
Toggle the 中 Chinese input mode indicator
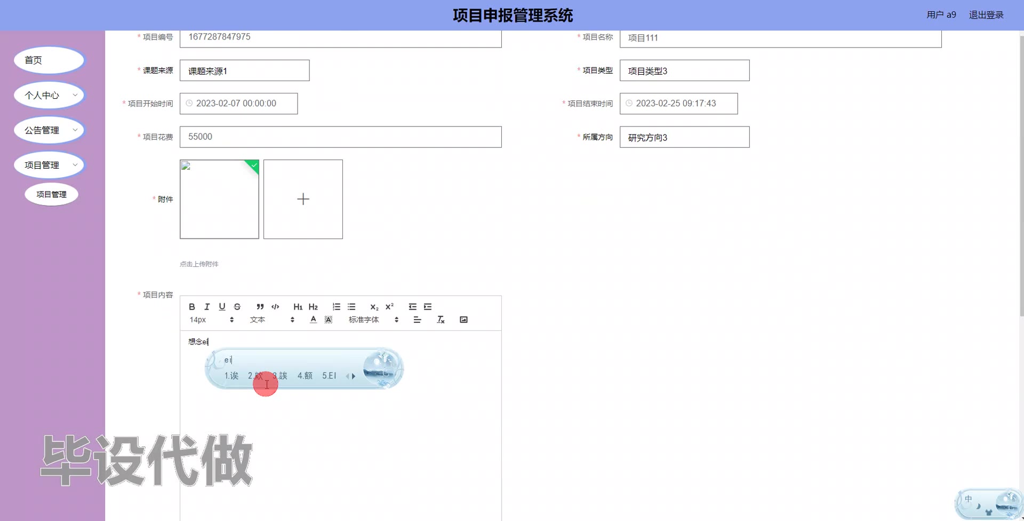point(969,499)
